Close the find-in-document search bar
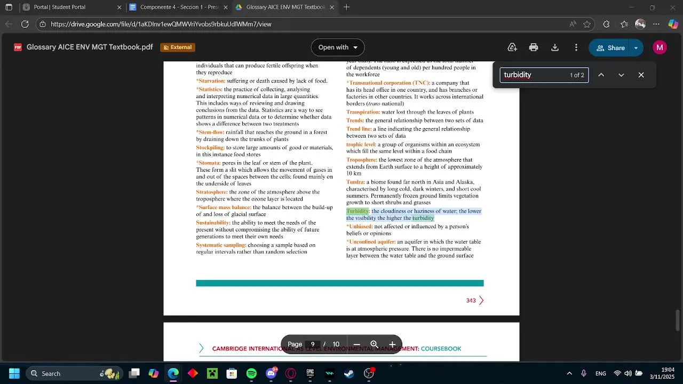The height and width of the screenshot is (384, 683). point(641,75)
